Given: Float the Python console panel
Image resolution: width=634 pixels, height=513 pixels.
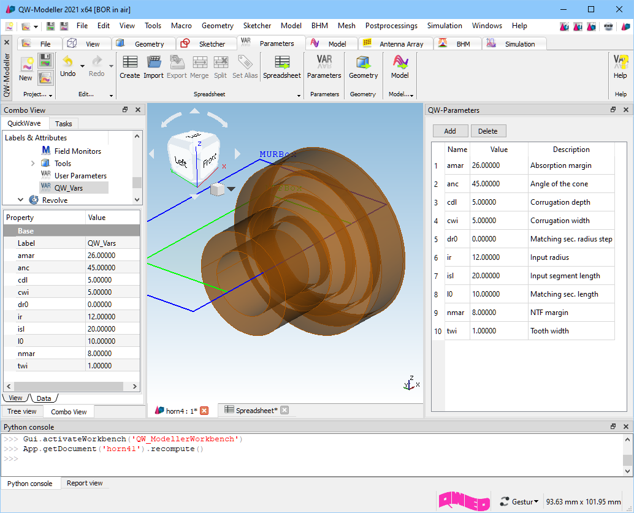Looking at the screenshot, I should click(x=613, y=427).
